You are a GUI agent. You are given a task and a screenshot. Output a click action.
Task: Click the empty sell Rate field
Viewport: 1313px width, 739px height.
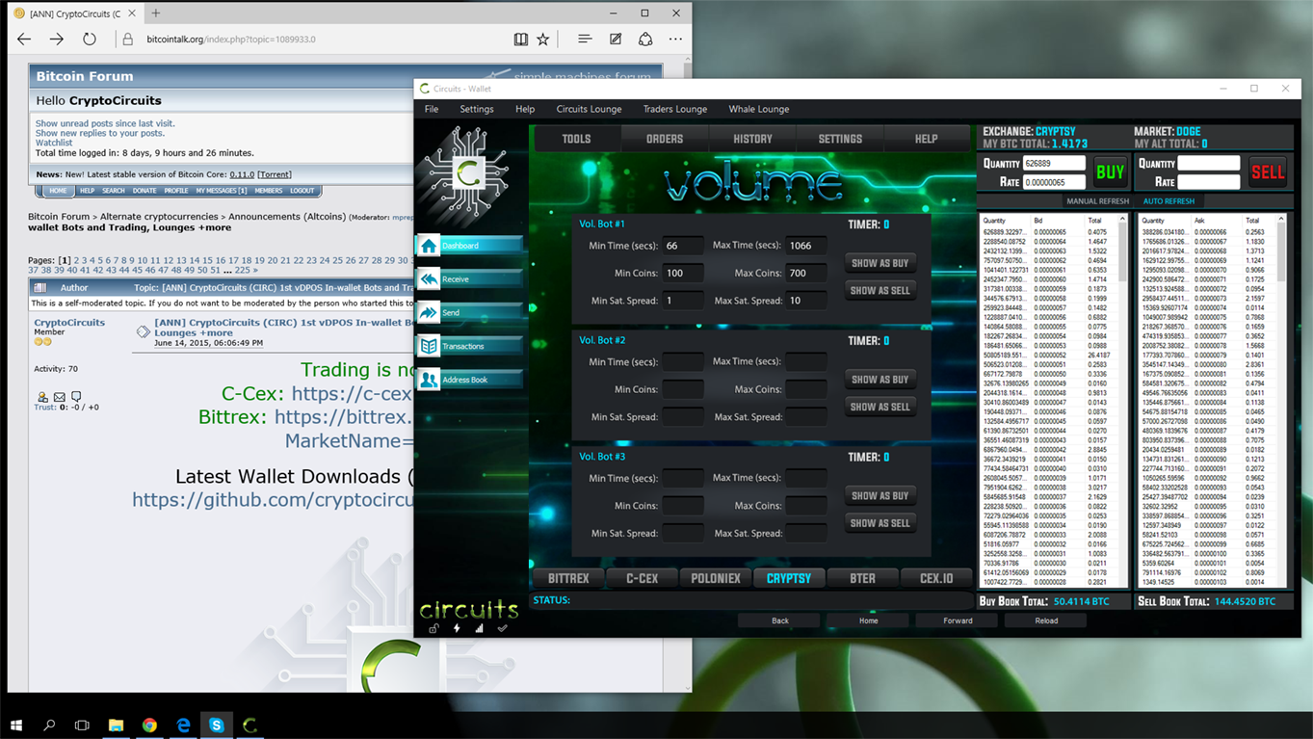point(1209,181)
